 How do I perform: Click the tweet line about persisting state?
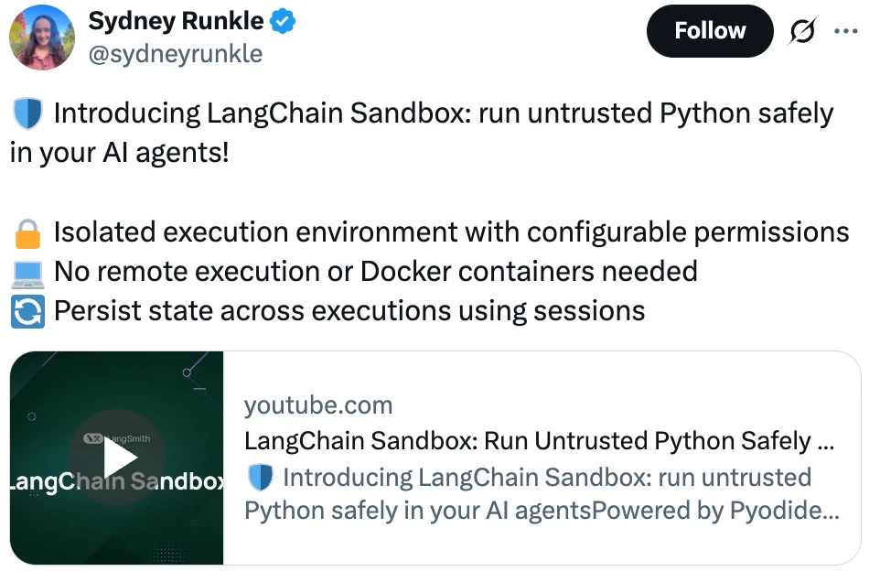pyautogui.click(x=349, y=311)
